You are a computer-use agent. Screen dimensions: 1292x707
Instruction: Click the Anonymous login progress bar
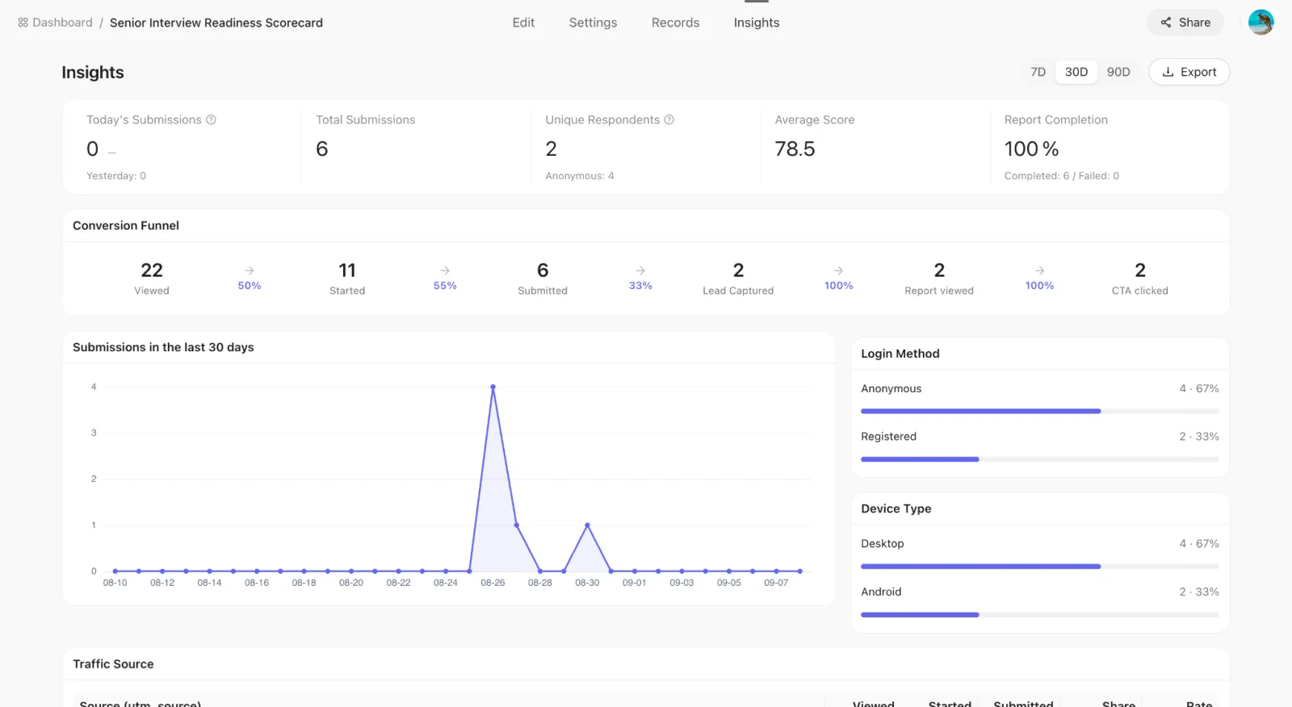click(1040, 411)
